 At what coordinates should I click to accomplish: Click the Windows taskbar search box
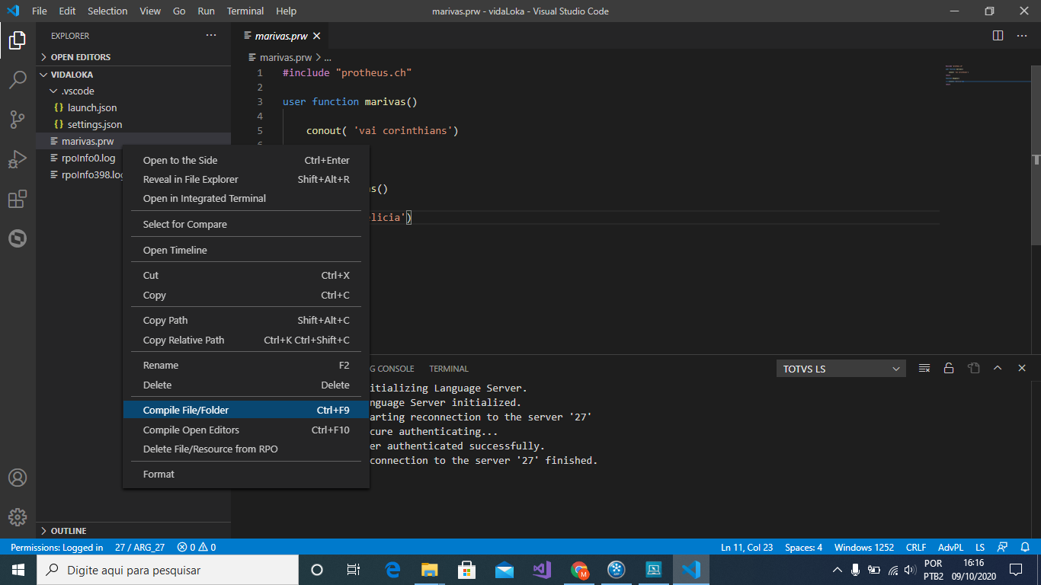[x=167, y=570]
